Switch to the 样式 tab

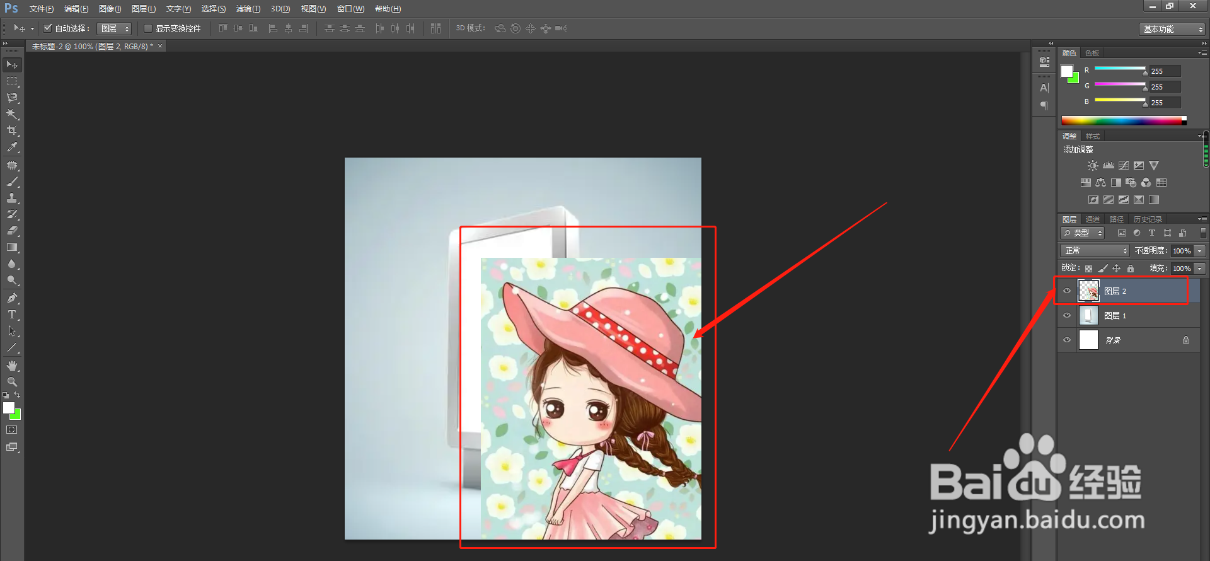click(x=1093, y=136)
